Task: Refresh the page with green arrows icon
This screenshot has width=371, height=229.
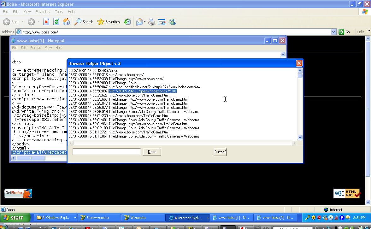Action: [56, 22]
